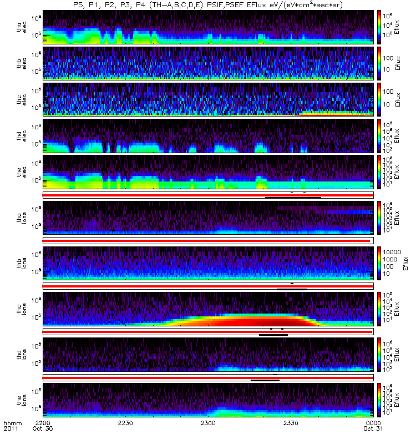Click the Eflux label beside thb ions colorbar
The width and height of the screenshot is (416, 444).
(405, 263)
